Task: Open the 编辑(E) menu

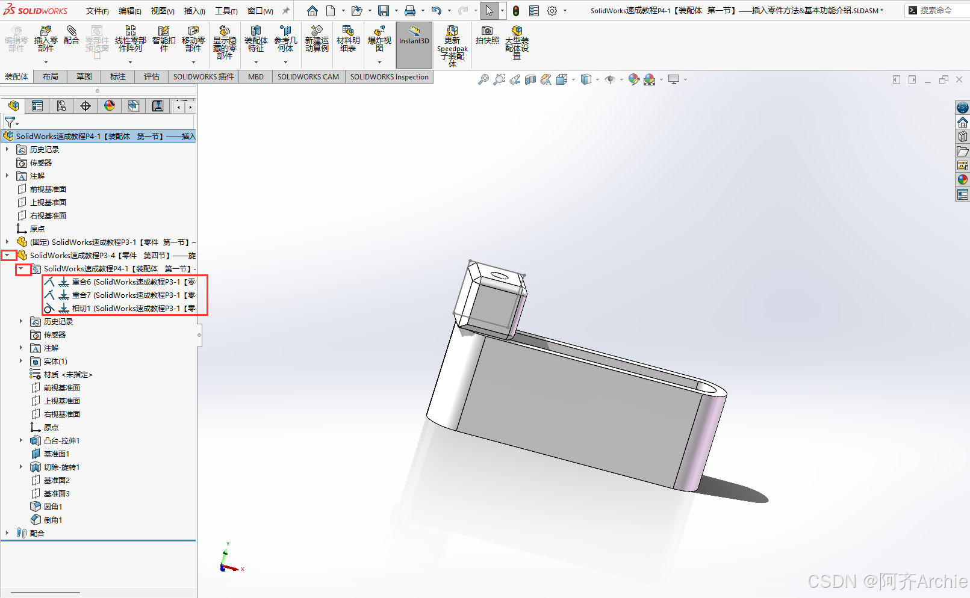Action: [x=129, y=11]
